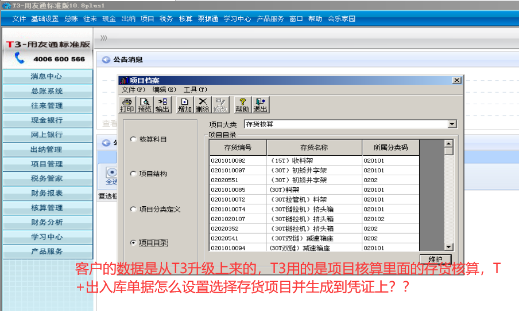Click the Delete (删除) toolbar icon
519x311 pixels.
[x=202, y=105]
